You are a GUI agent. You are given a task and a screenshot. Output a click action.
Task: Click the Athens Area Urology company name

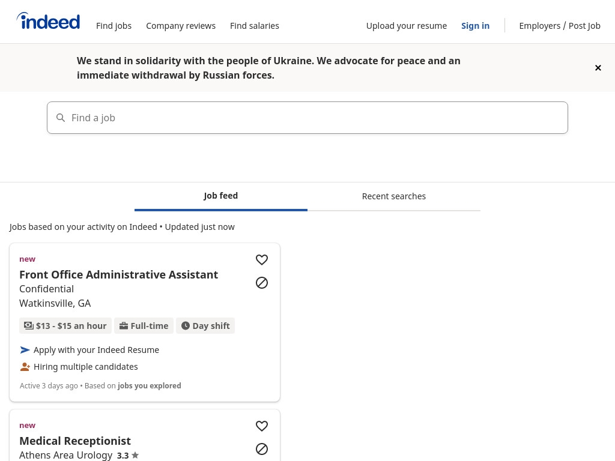pyautogui.click(x=66, y=455)
